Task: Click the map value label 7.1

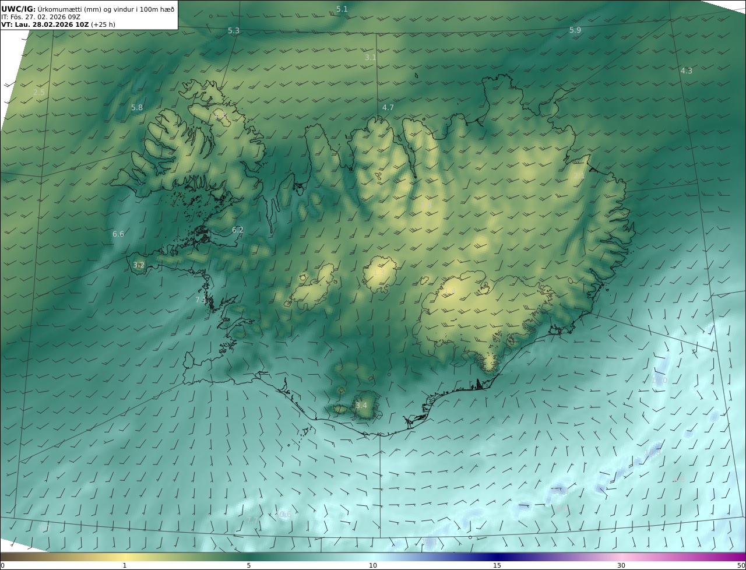Action: (x=201, y=300)
